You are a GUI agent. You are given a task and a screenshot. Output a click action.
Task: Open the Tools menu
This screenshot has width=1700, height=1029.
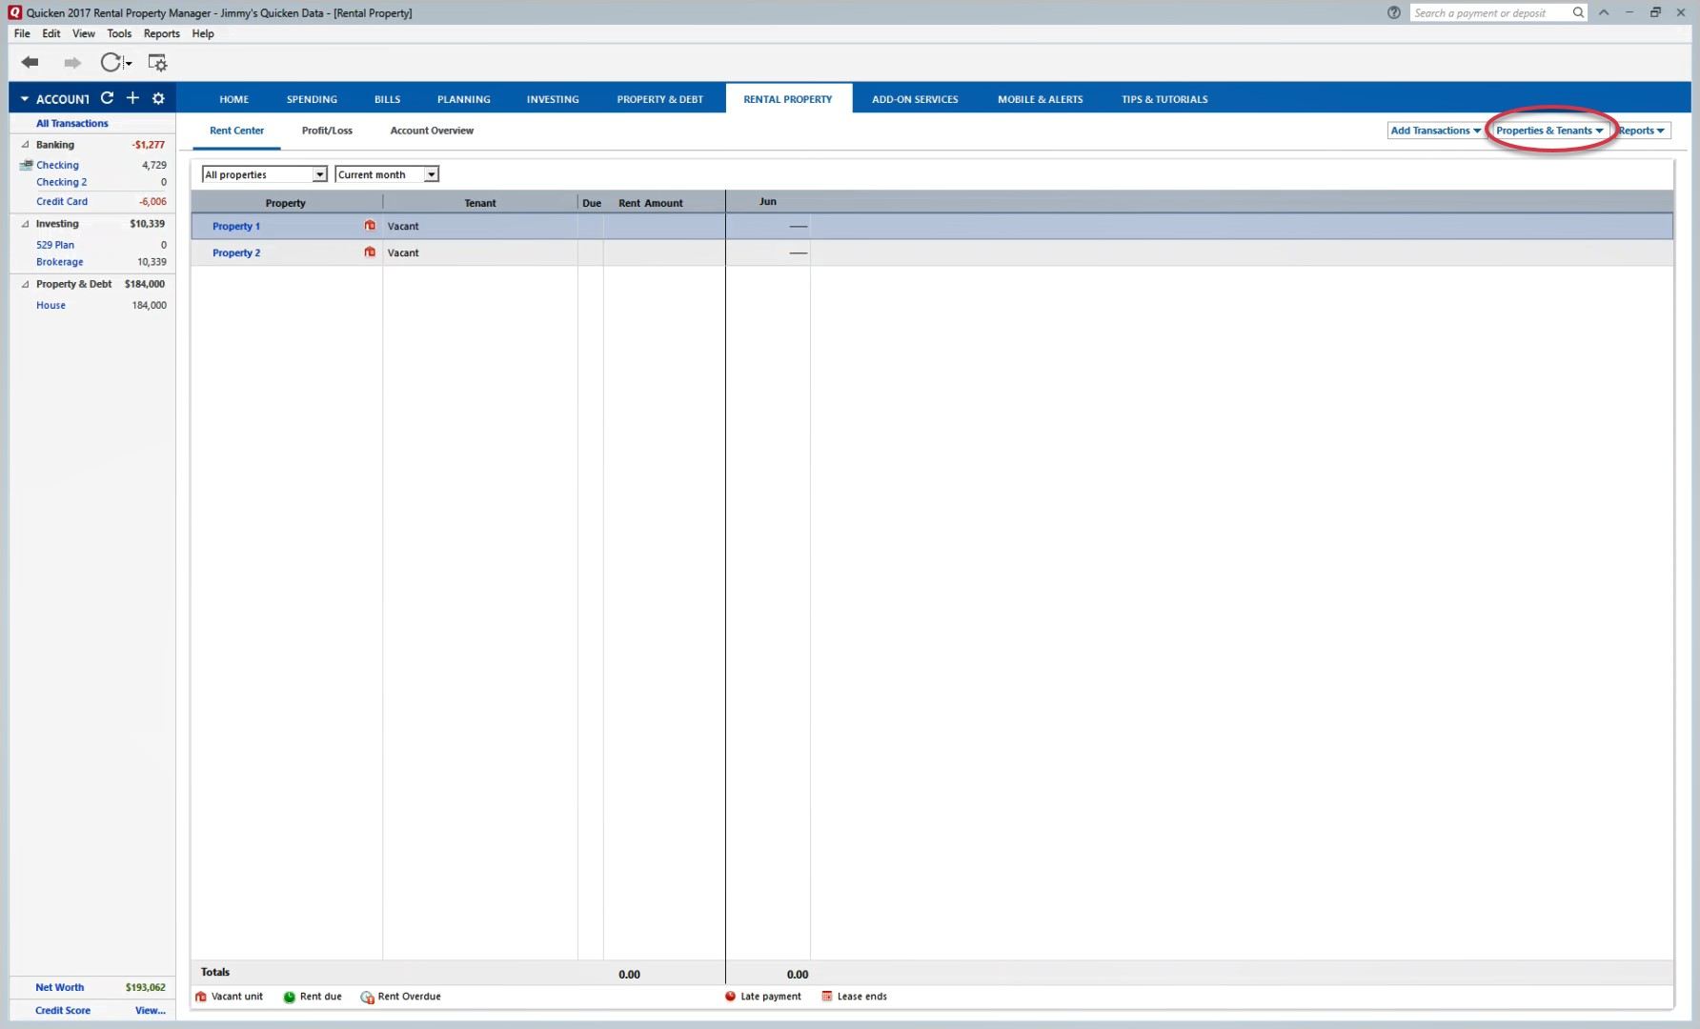pos(119,33)
